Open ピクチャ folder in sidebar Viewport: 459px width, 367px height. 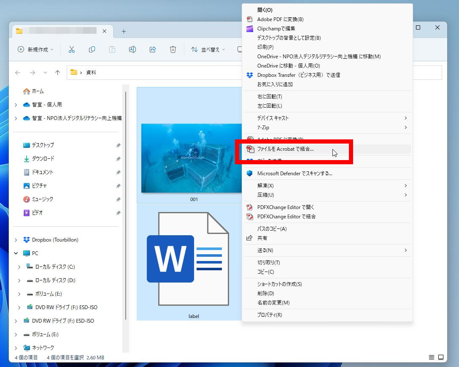tap(35, 185)
